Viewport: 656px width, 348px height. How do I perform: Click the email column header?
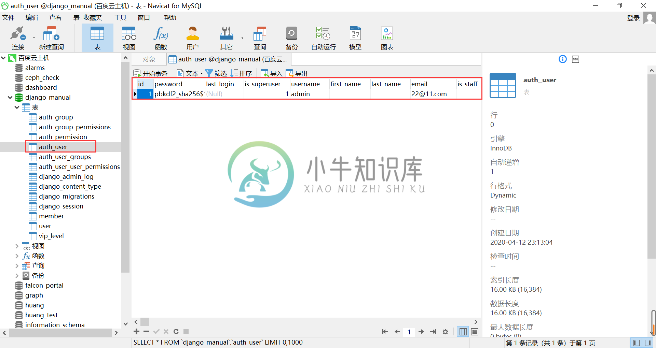point(433,84)
